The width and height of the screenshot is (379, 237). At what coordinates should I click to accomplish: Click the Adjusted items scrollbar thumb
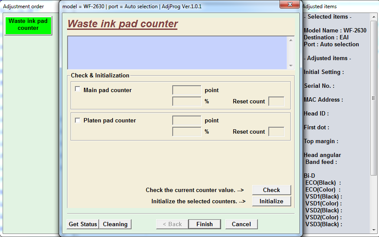374,98
